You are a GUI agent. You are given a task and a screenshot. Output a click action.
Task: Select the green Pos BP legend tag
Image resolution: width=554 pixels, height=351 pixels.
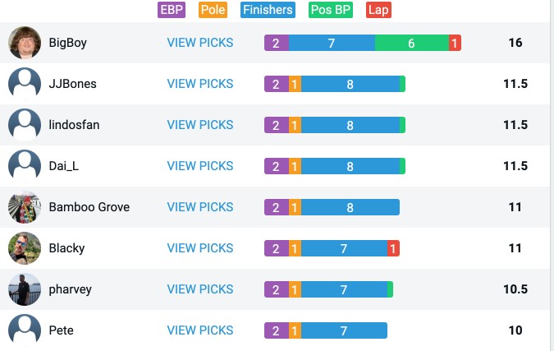(331, 10)
